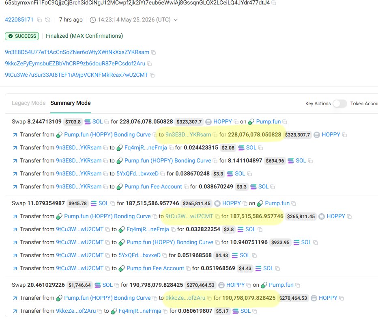Viewport: 378px width, 327px height.
Task: Open Fq4mjR...neFmja in 0.032822254 transfer
Action: [148, 229]
